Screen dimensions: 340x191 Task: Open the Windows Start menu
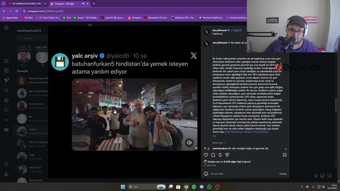tap(123, 187)
